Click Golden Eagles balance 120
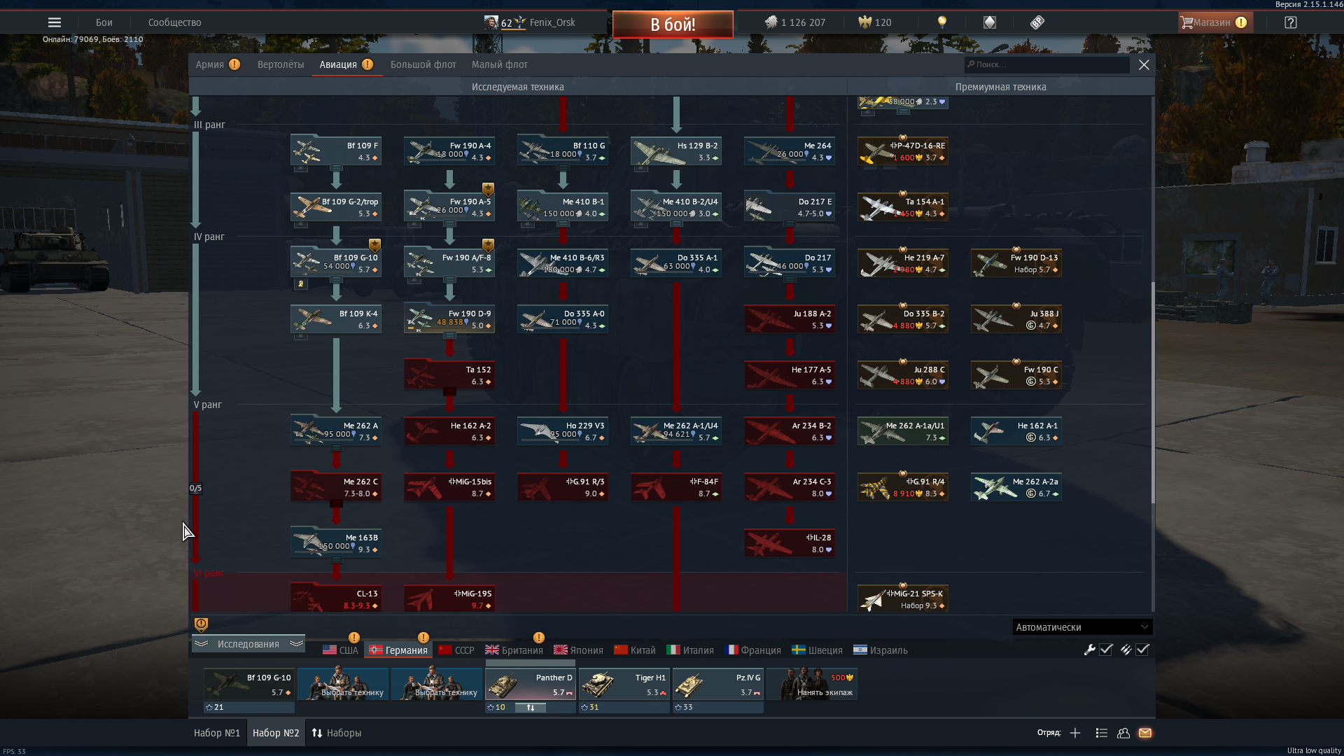The height and width of the screenshot is (756, 1344). point(875,22)
